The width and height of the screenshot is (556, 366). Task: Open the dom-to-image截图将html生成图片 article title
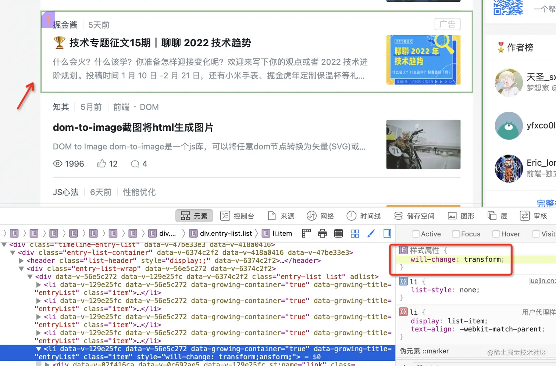[x=133, y=128]
